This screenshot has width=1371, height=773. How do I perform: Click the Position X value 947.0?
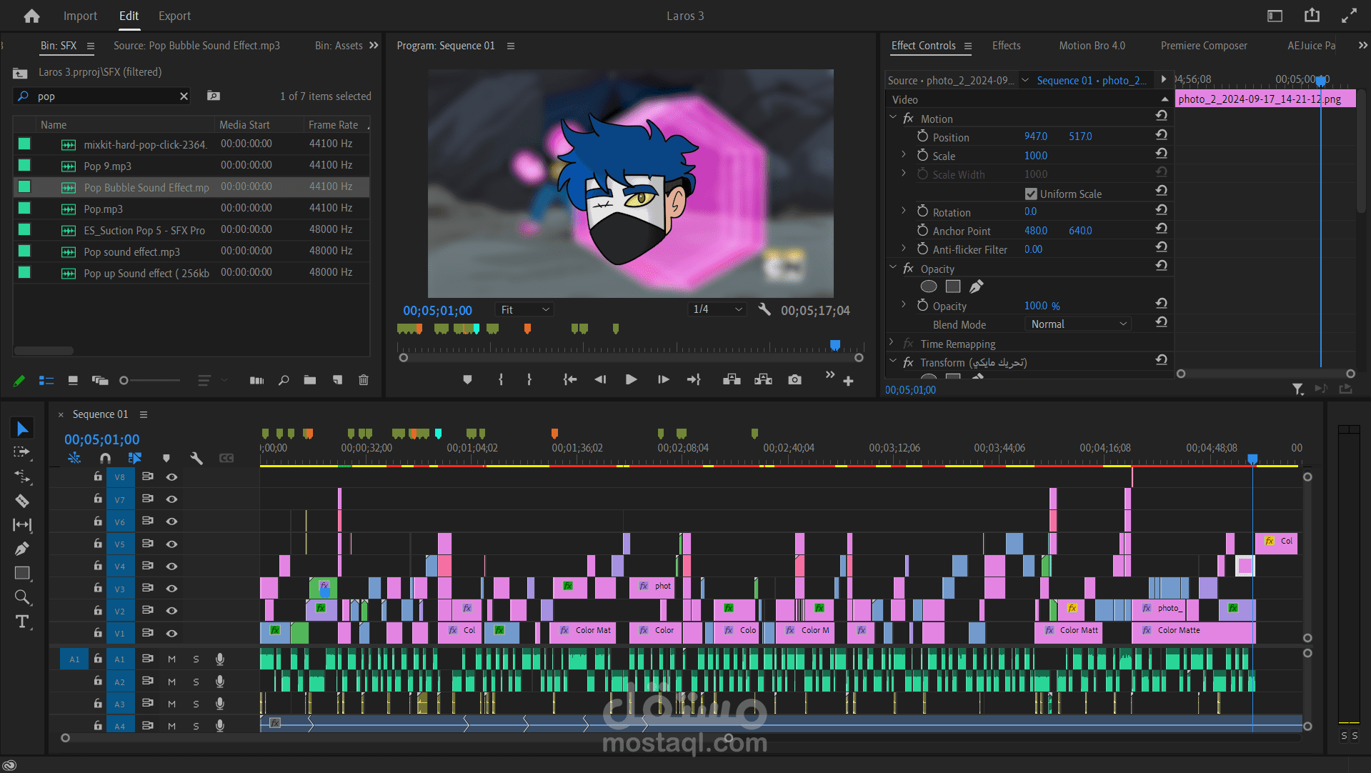tap(1035, 136)
